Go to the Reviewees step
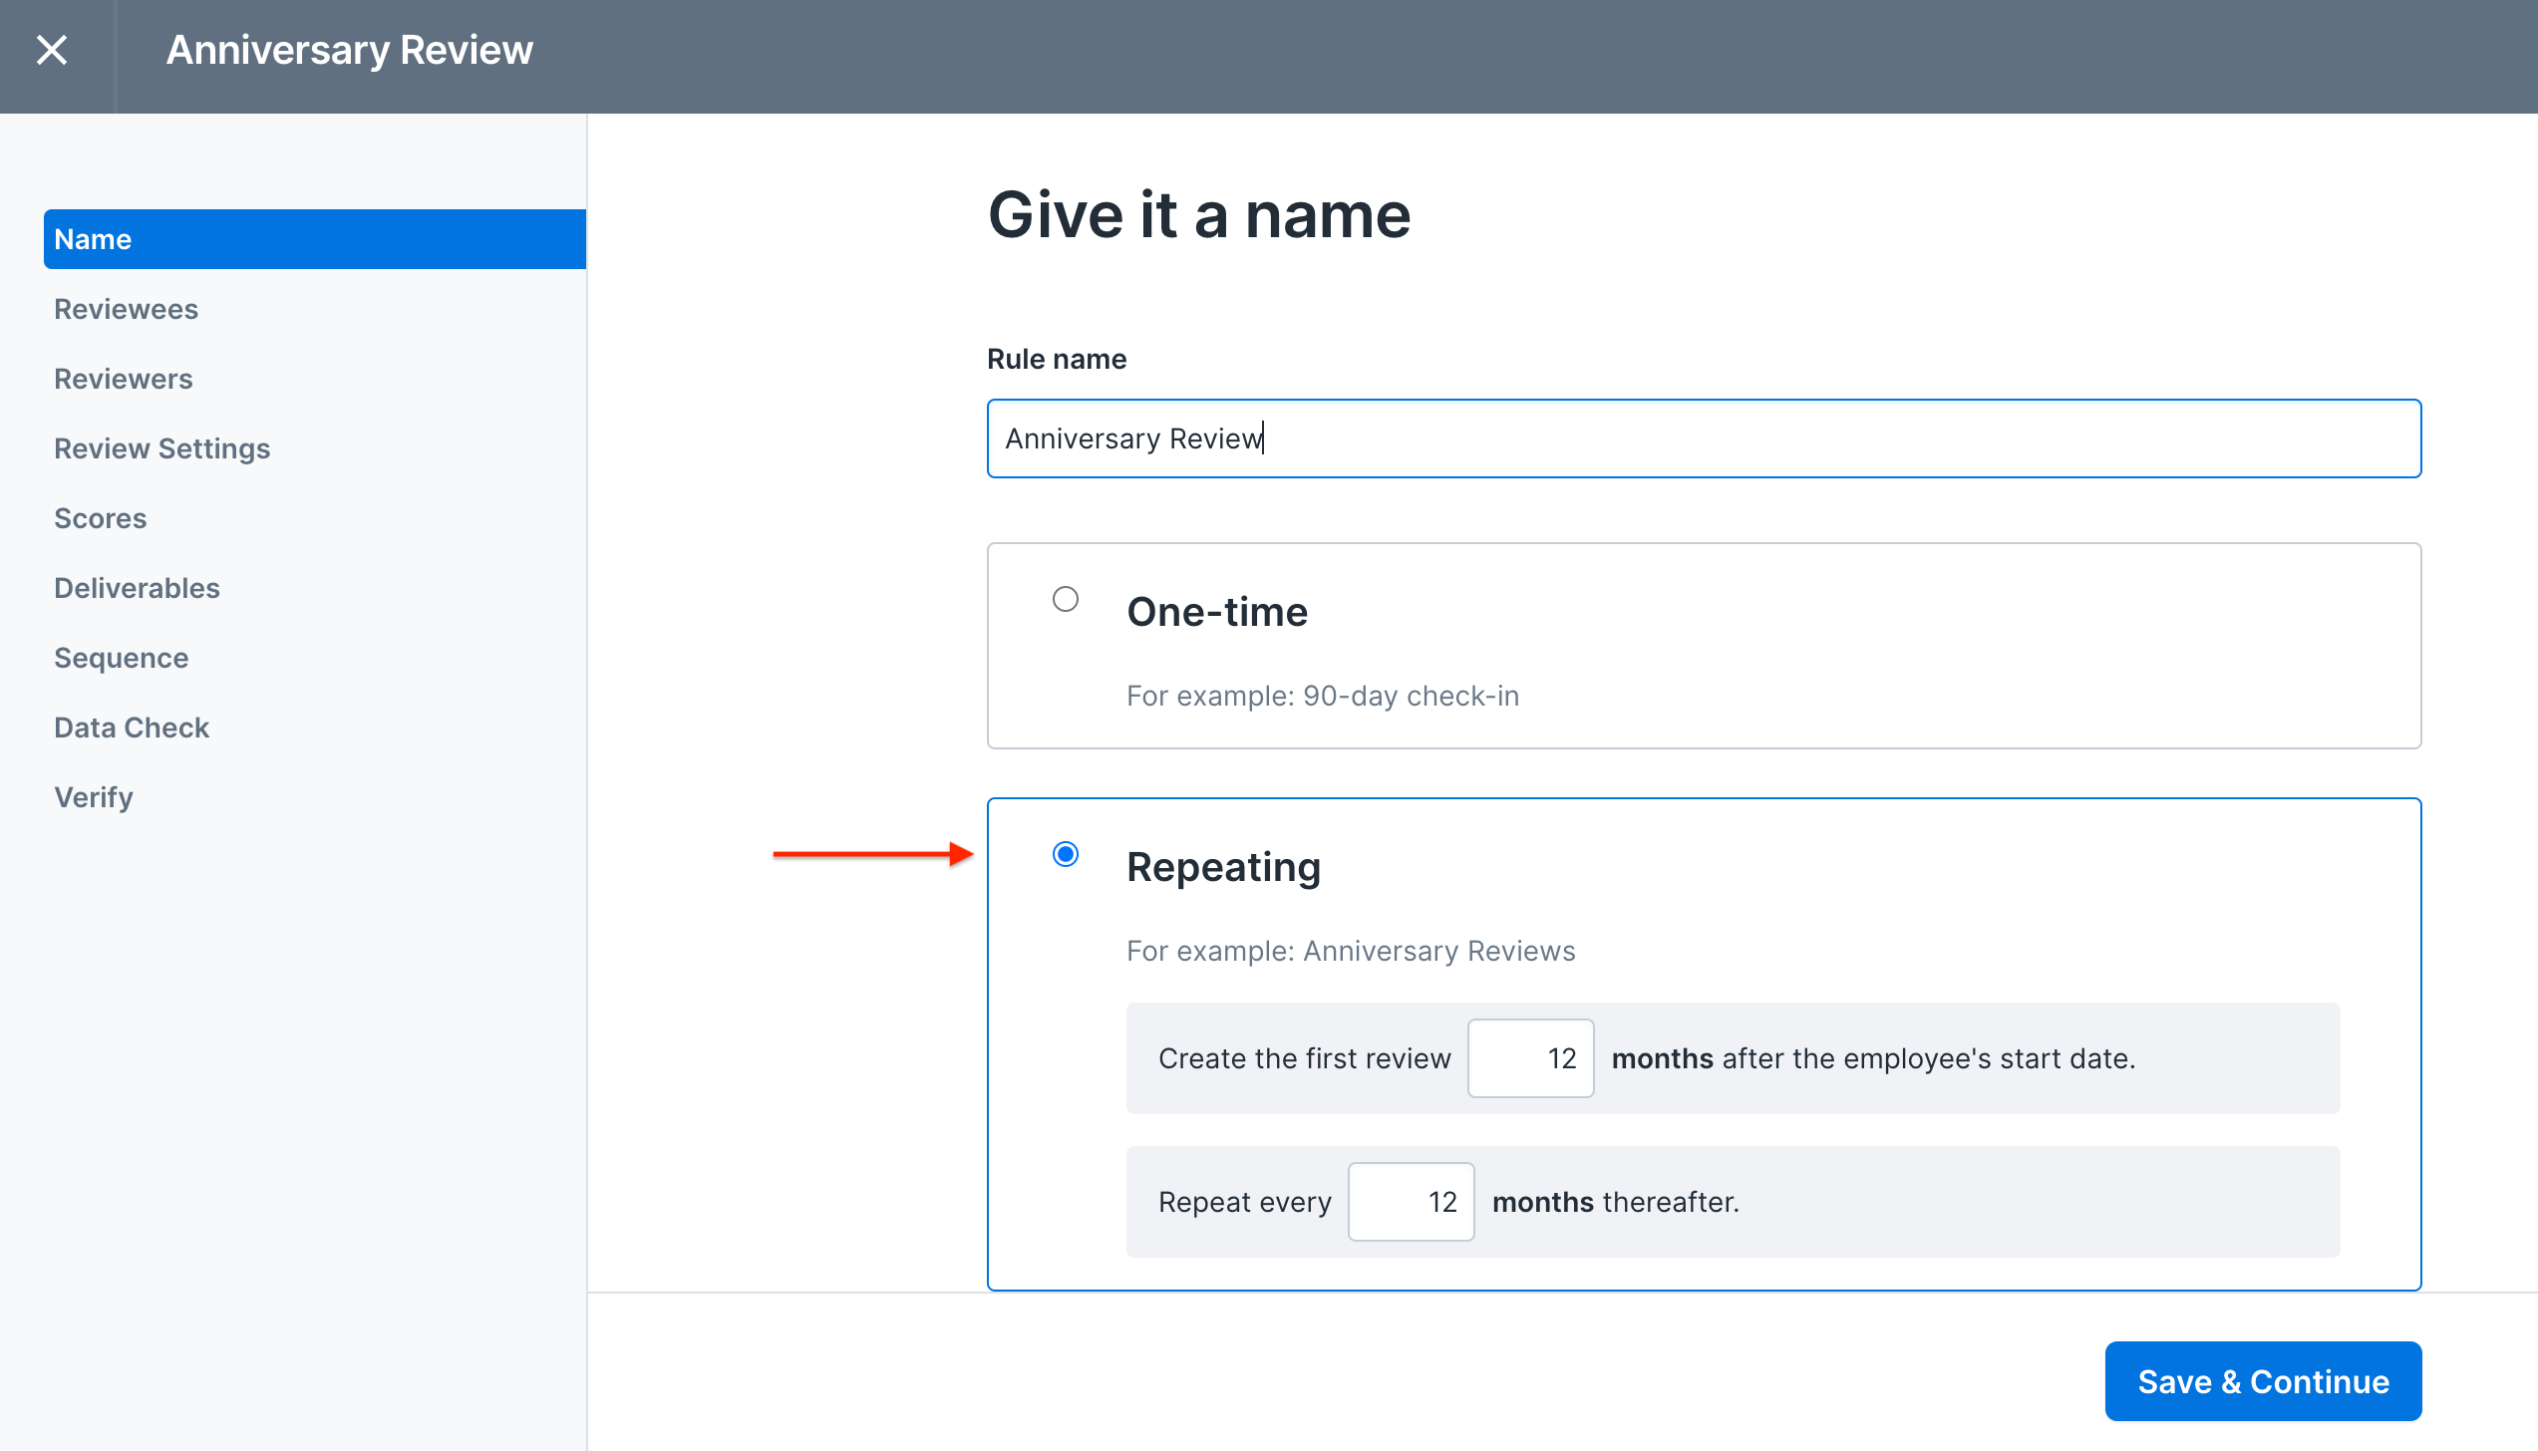Viewport: 2538px width, 1451px height. [126, 309]
